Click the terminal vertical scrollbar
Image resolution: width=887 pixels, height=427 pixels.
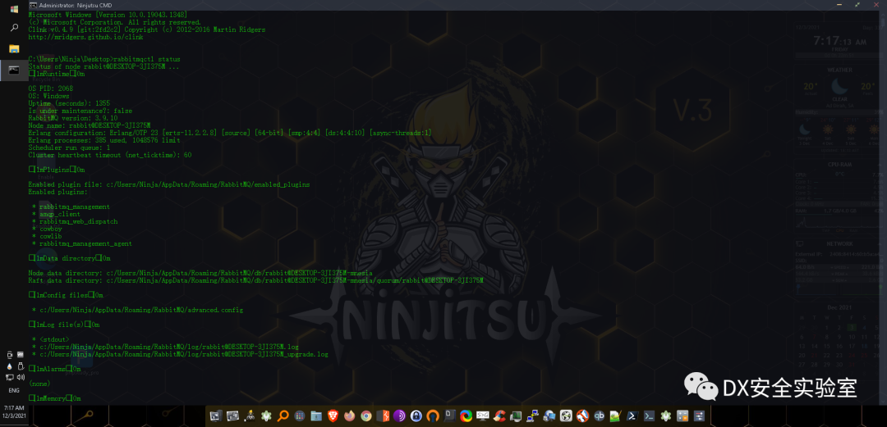click(x=883, y=207)
